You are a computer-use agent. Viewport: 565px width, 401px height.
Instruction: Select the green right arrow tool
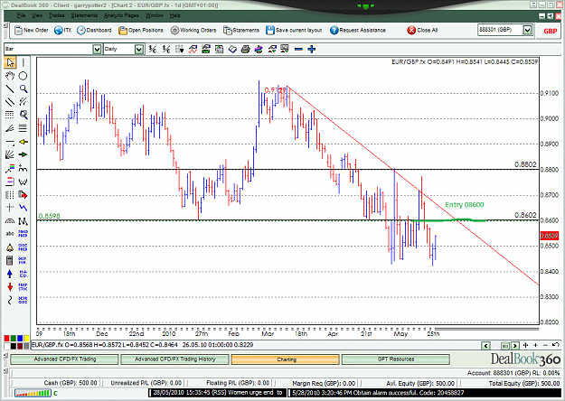click(x=24, y=154)
